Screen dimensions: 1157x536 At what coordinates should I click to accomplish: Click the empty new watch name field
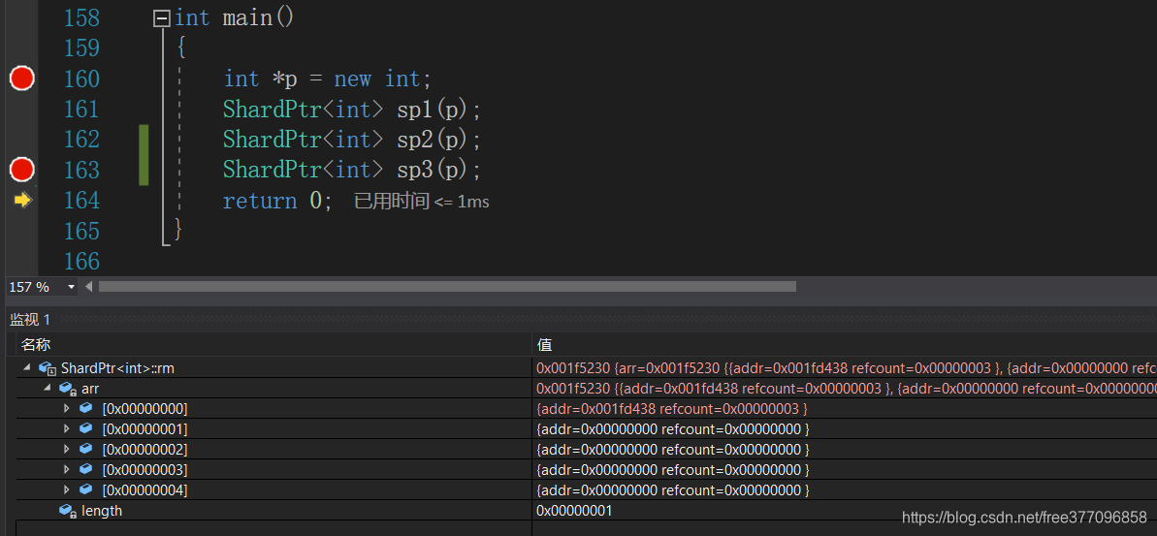coord(273,528)
